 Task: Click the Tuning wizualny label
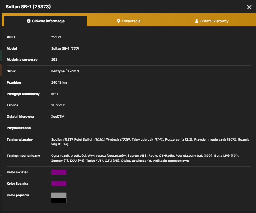20,139
